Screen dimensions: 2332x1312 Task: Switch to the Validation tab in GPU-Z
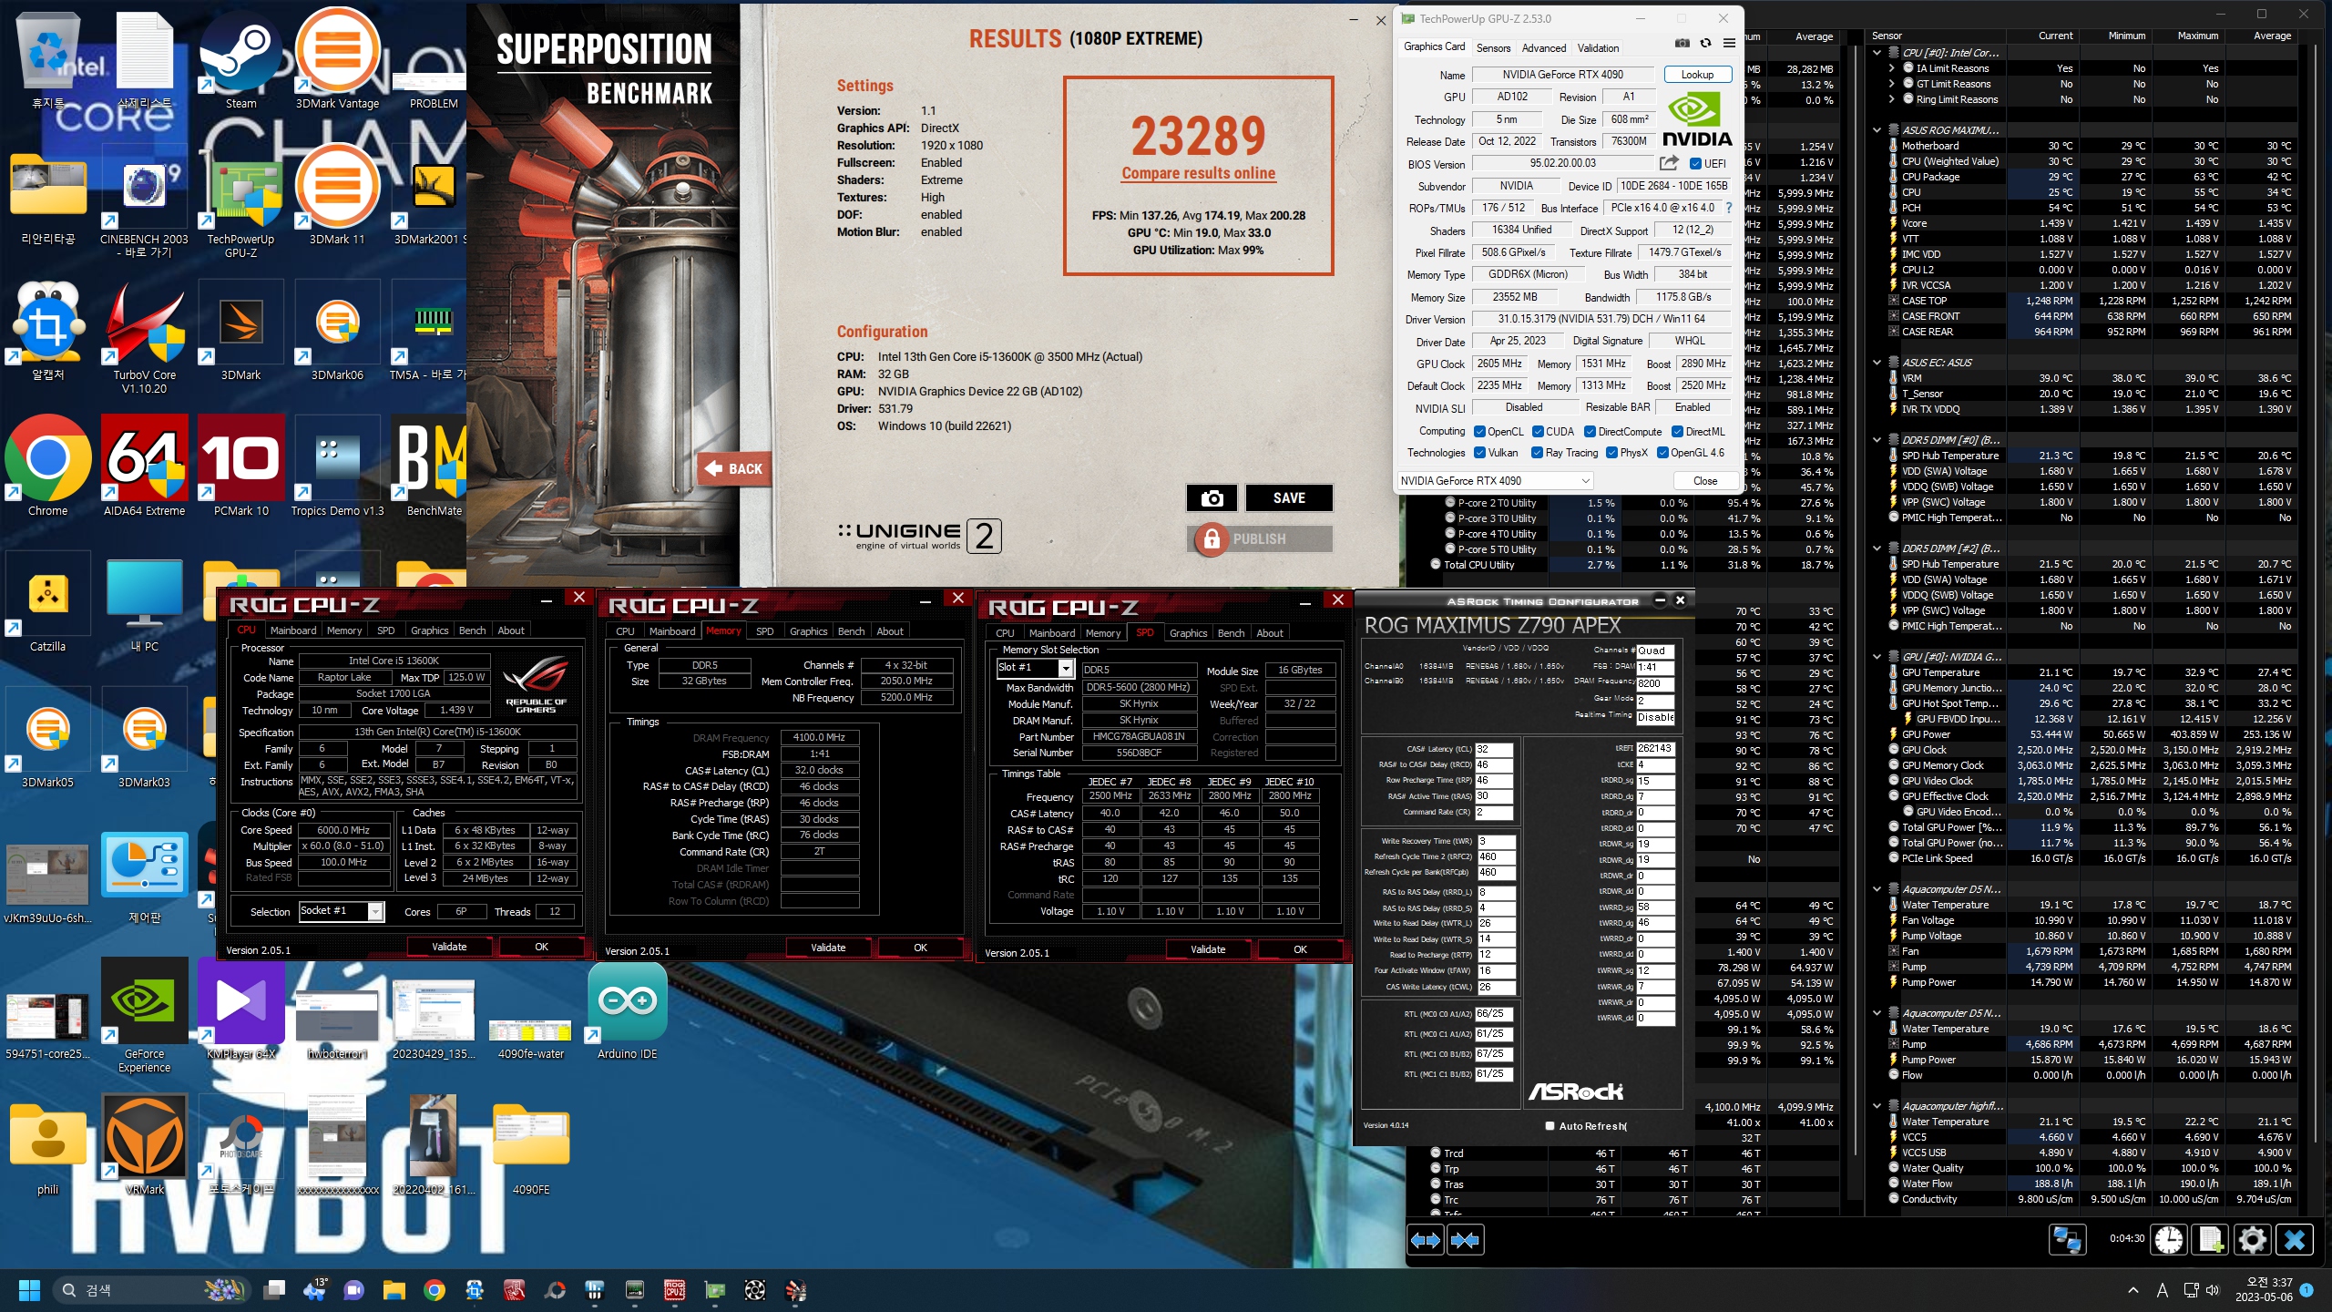1598,48
